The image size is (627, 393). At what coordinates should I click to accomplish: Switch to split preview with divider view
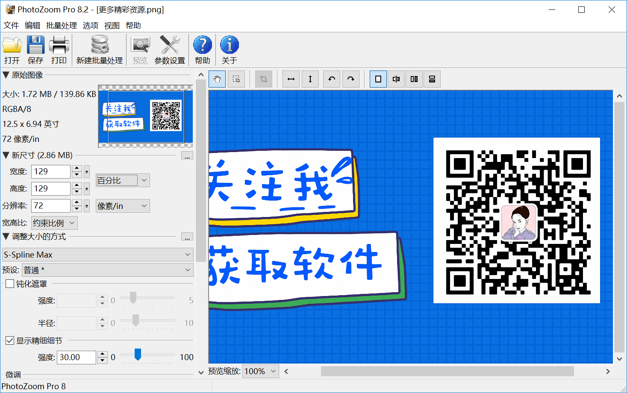click(x=396, y=79)
